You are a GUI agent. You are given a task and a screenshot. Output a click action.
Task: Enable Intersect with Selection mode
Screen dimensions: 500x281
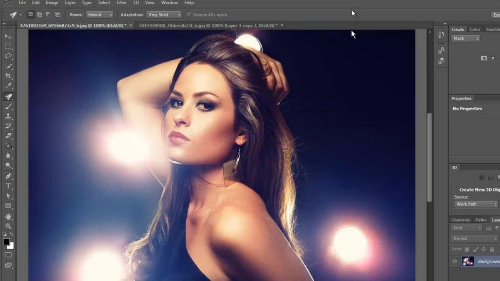click(57, 15)
